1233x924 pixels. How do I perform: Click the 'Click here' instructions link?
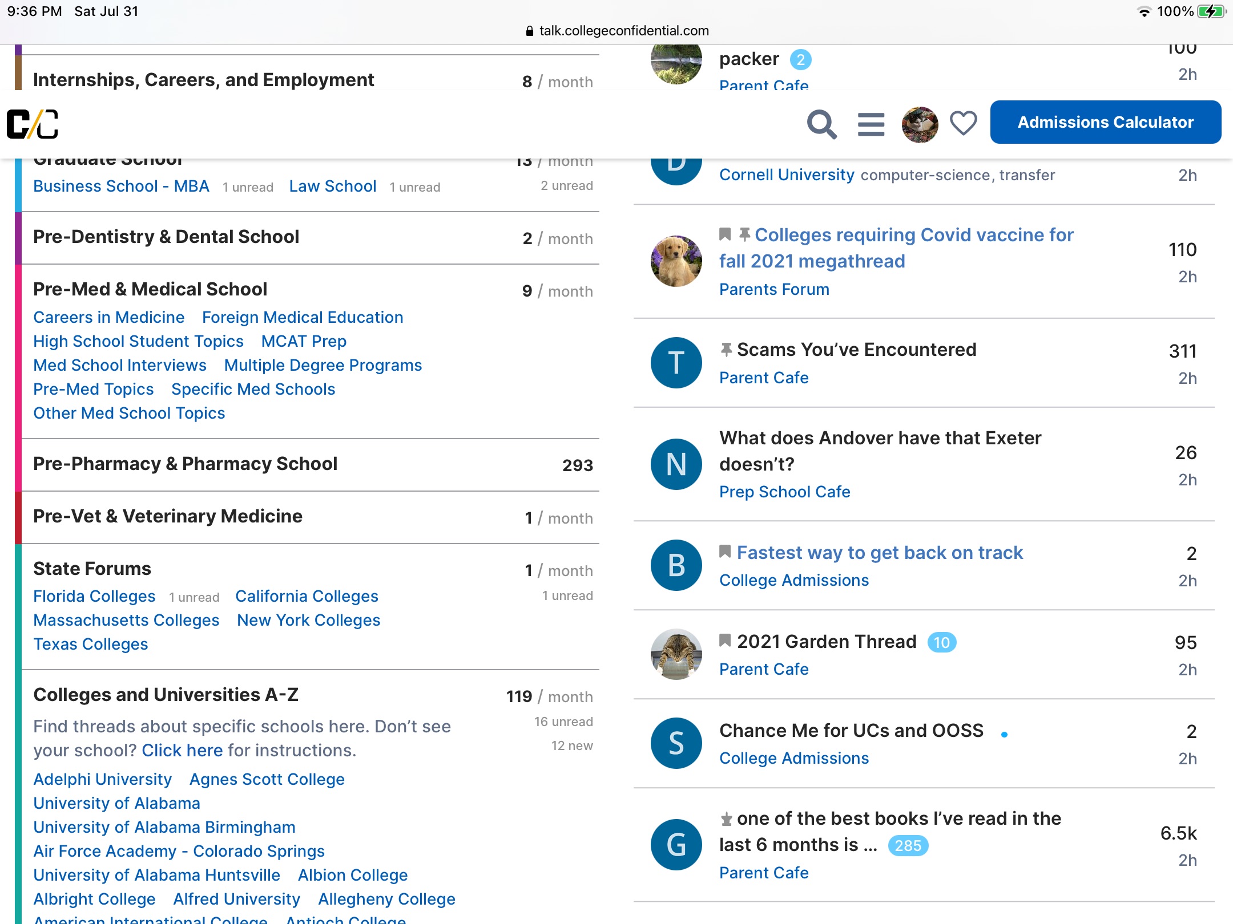tap(182, 750)
